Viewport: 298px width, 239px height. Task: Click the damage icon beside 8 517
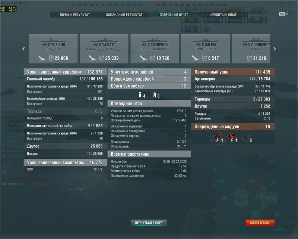pos(204,58)
